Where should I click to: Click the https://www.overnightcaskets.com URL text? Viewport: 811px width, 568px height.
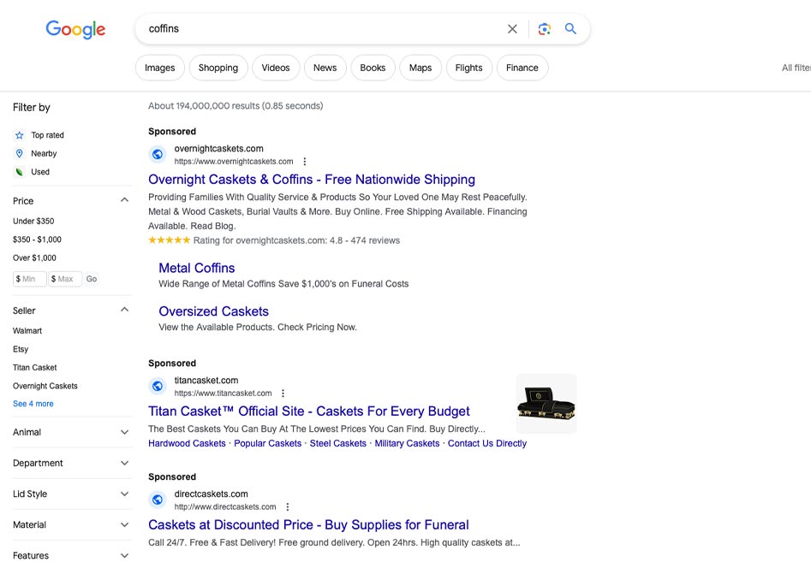point(234,162)
